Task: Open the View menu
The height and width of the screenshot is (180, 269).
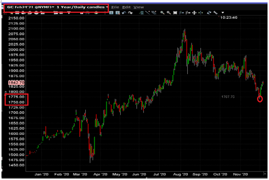Action: pos(138,7)
